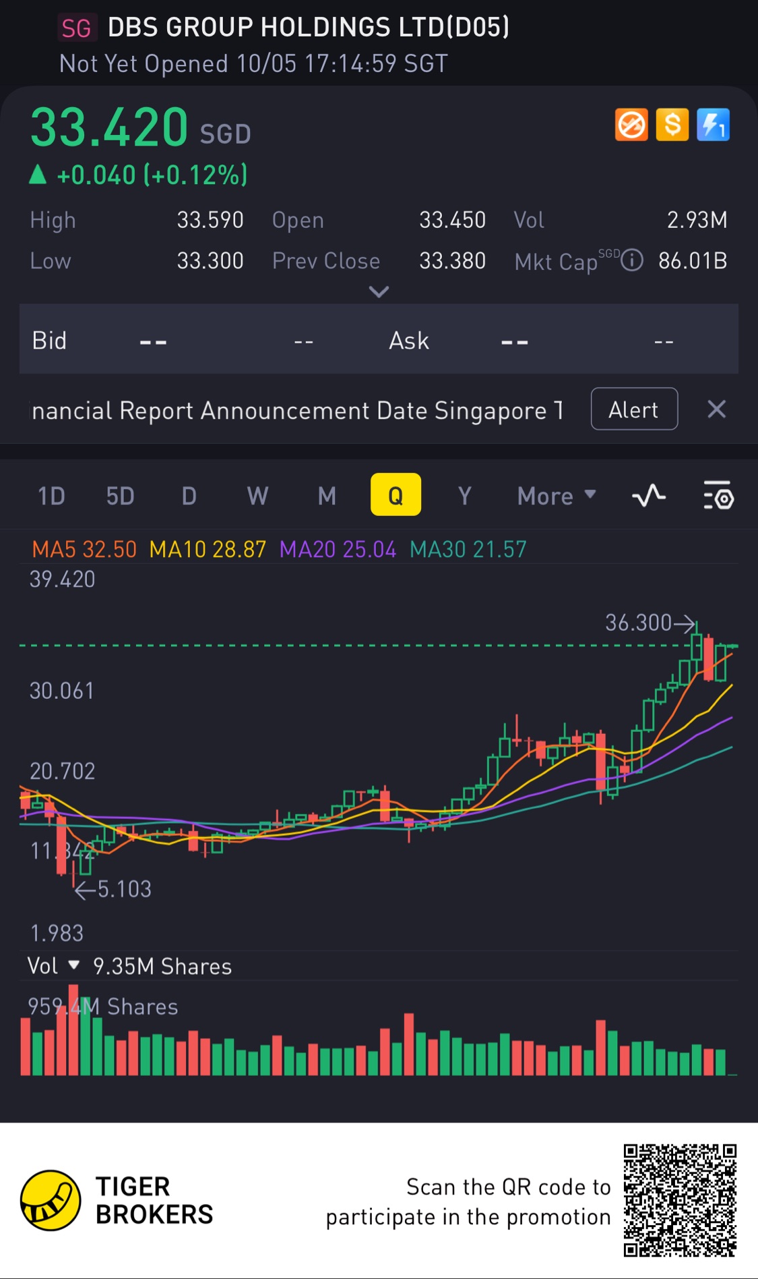This screenshot has width=758, height=1279.
Task: Set an Alert for the announcement
Action: (634, 409)
